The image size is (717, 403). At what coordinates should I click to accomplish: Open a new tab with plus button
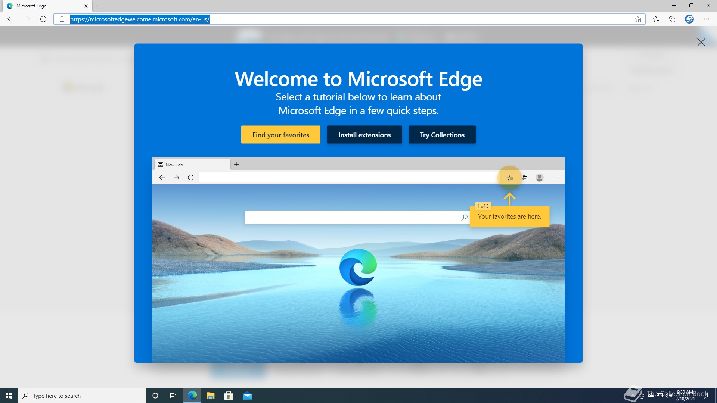[99, 6]
